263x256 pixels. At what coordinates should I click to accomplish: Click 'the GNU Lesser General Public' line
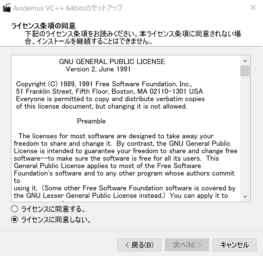pyautogui.click(x=121, y=195)
